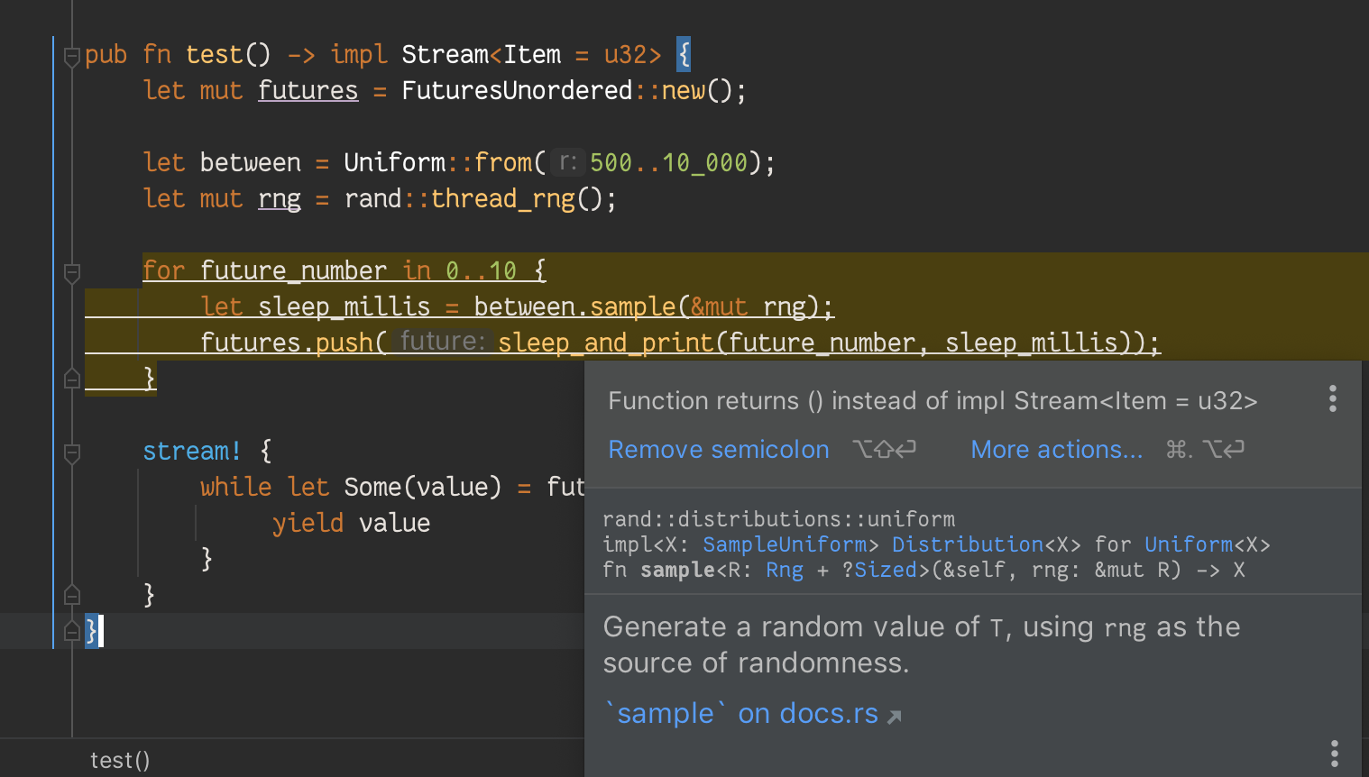The image size is (1369, 777).
Task: Click the 'stream!' macro name
Action: pos(192,451)
